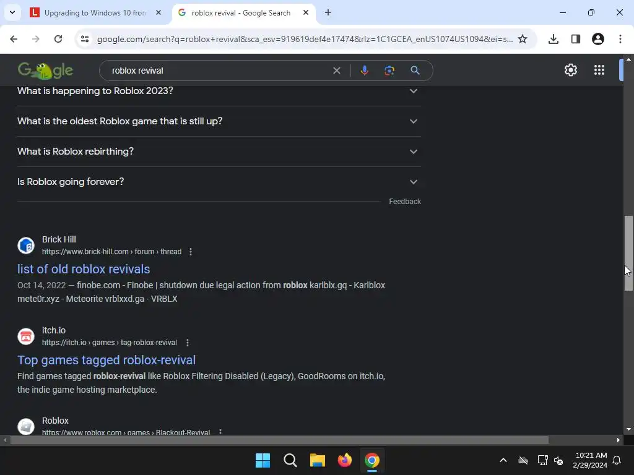The image size is (634, 475).
Task: Close the Upgrading to Windows 10 tab
Action: click(x=158, y=12)
